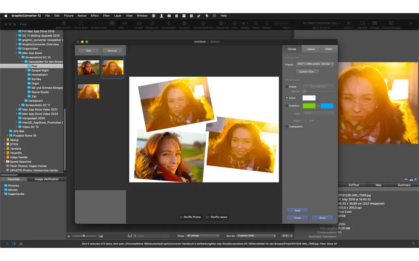Collapse the Screenshots GC 10 folder
419x261 pixels.
(20, 57)
